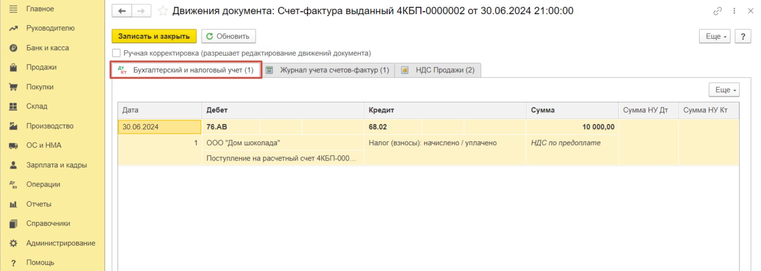Copy the link with the chain icon
The height and width of the screenshot is (271, 761).
718,11
